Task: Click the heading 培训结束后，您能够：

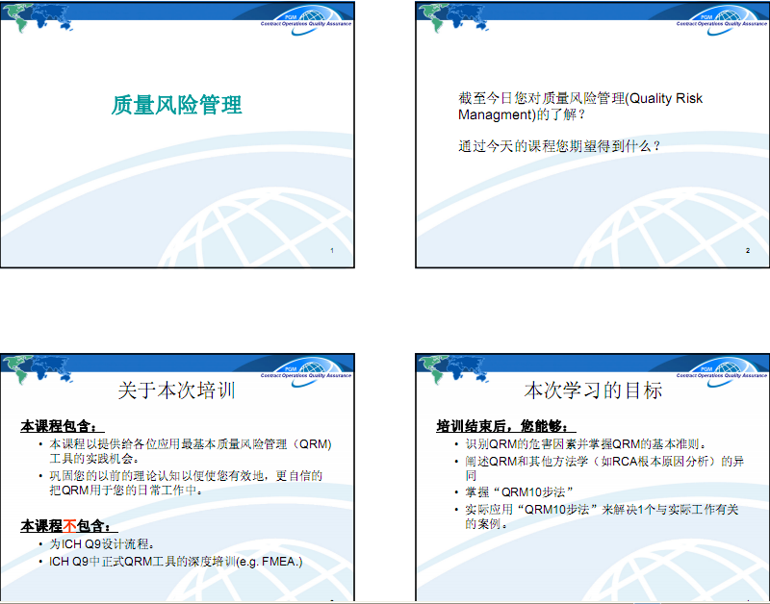Action: 505,426
